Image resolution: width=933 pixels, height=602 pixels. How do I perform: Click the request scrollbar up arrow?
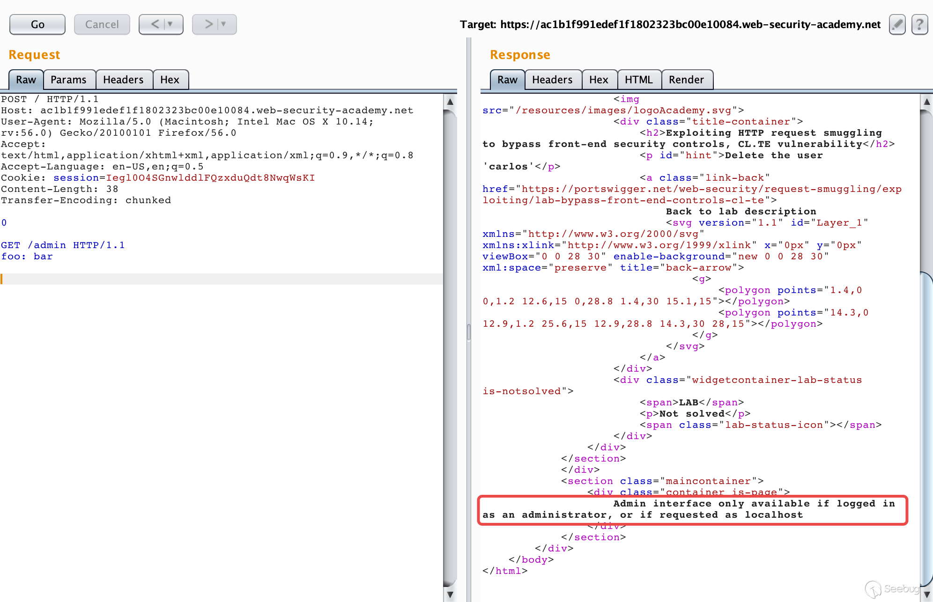(x=450, y=102)
